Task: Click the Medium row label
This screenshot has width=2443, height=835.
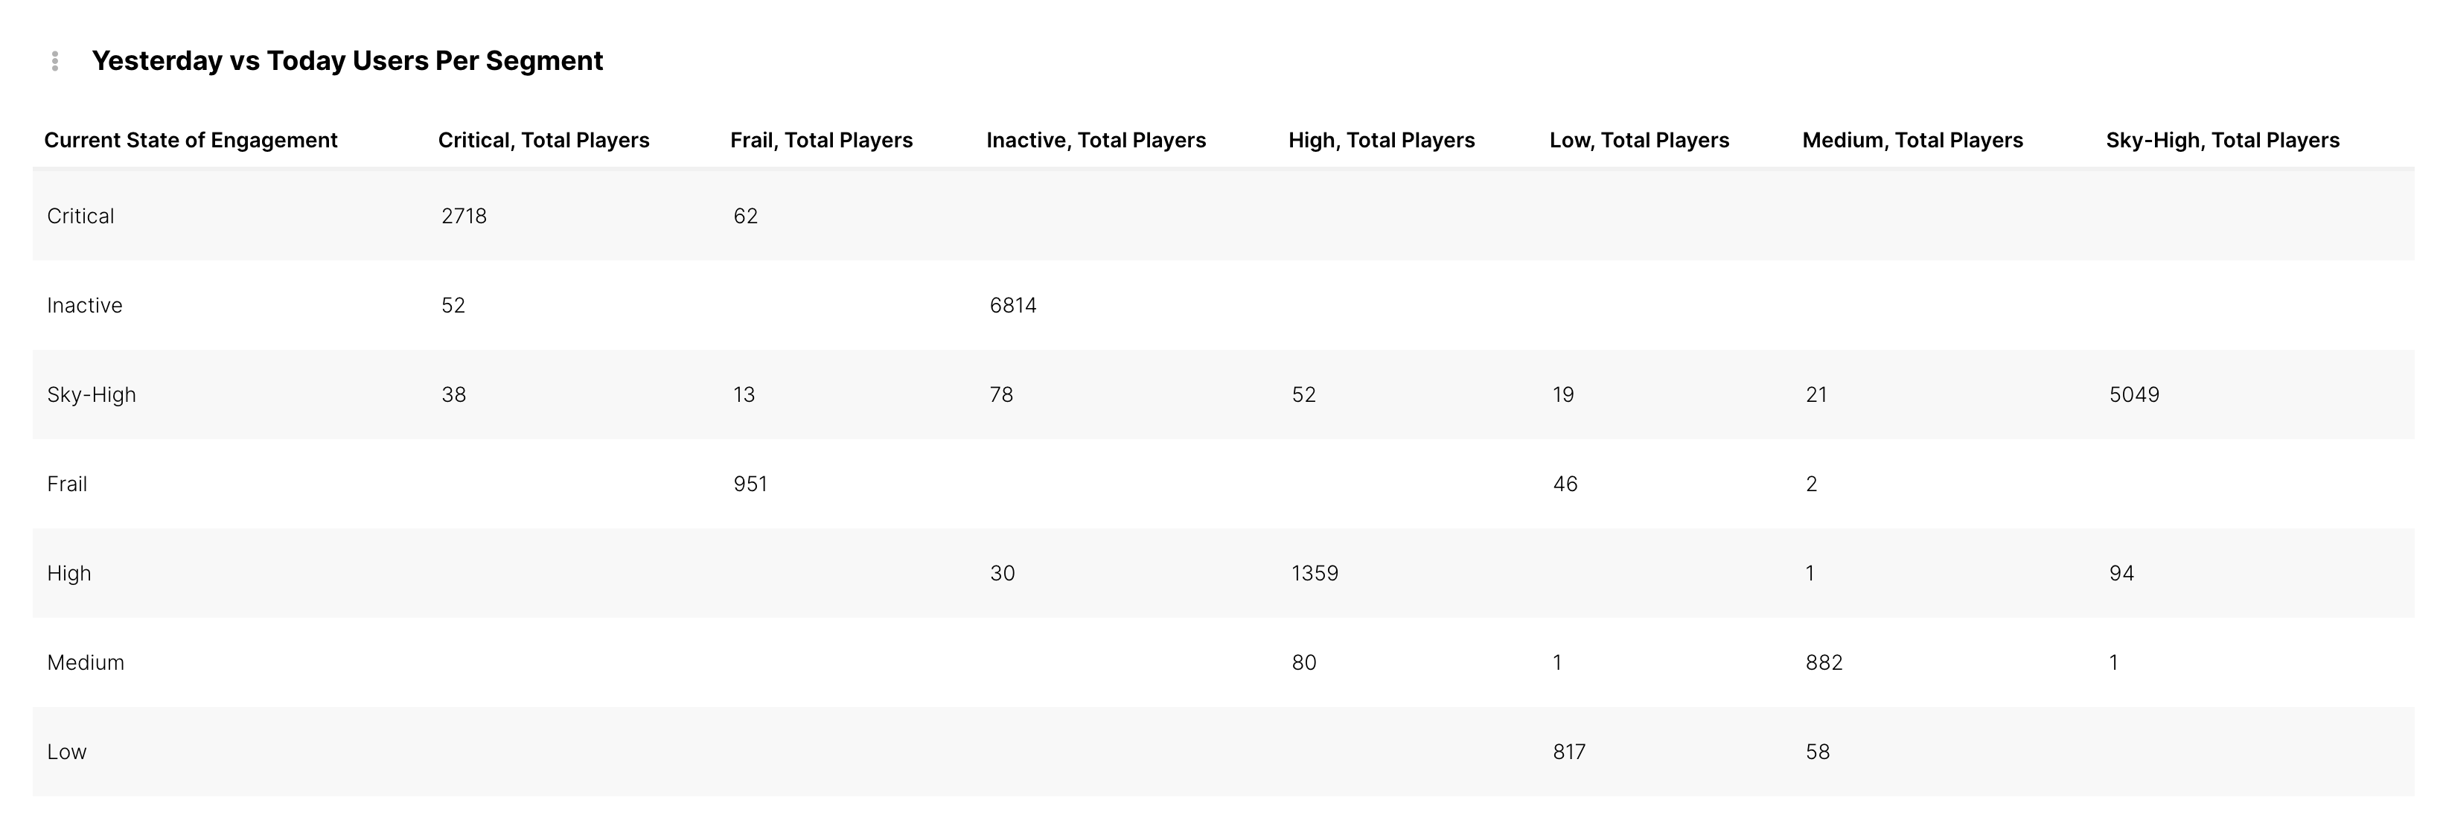Action: click(86, 662)
